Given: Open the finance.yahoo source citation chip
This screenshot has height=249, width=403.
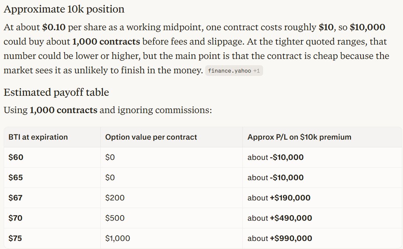Looking at the screenshot, I should 234,71.
